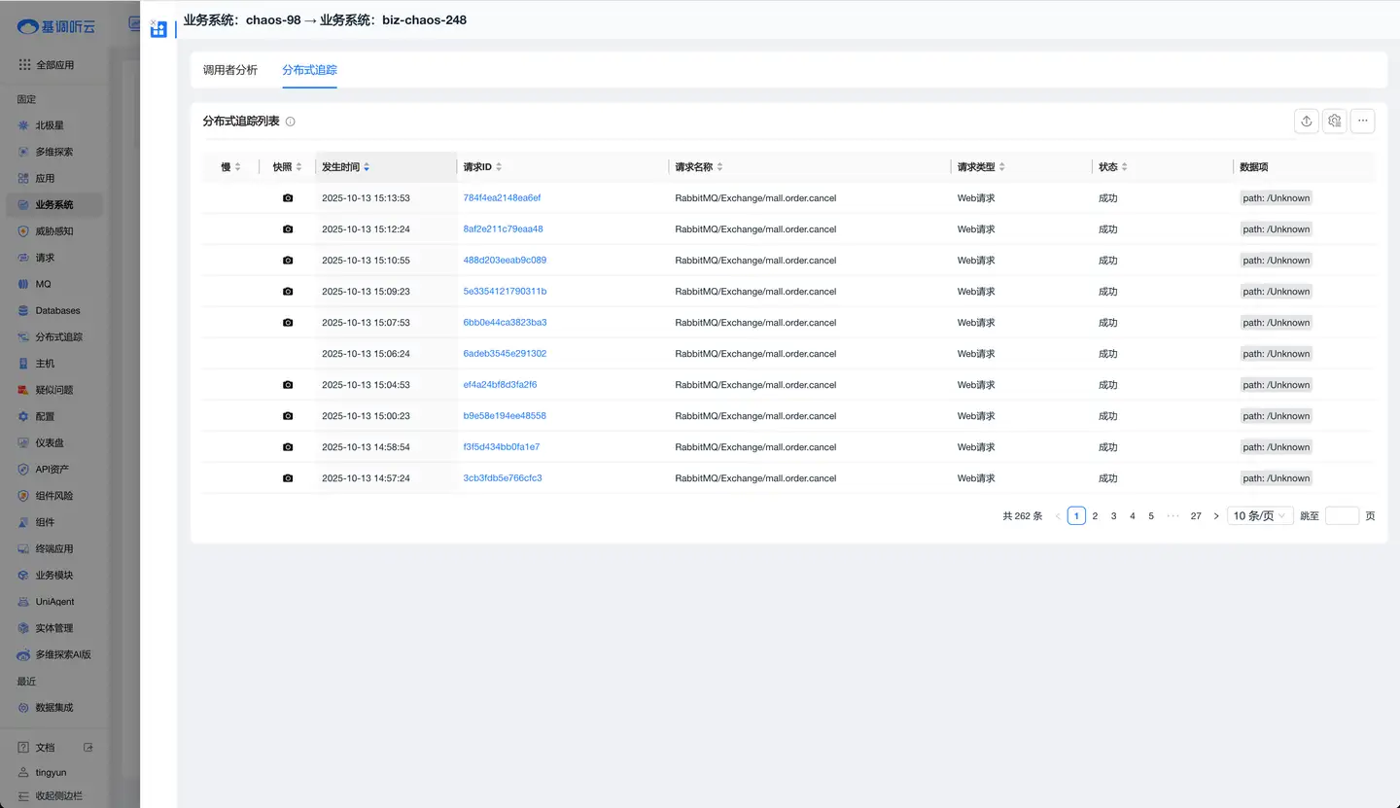
Task: Open the 10 条/页 page size dropdown
Action: (x=1259, y=516)
